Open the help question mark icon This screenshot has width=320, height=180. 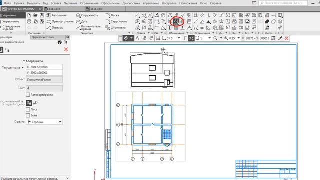point(59,42)
